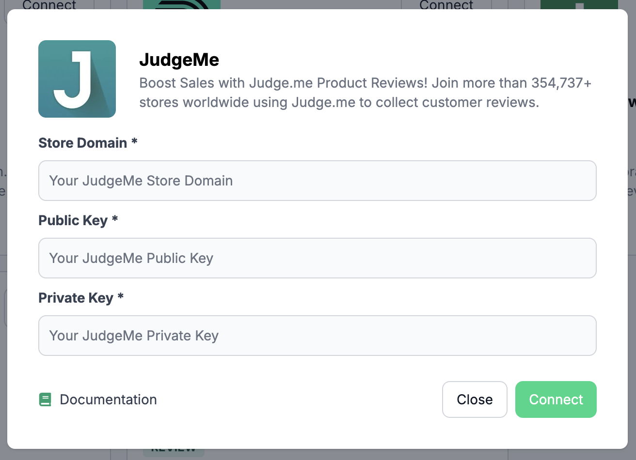Click the background Connect button at top right
This screenshot has height=460, width=636.
tap(446, 5)
